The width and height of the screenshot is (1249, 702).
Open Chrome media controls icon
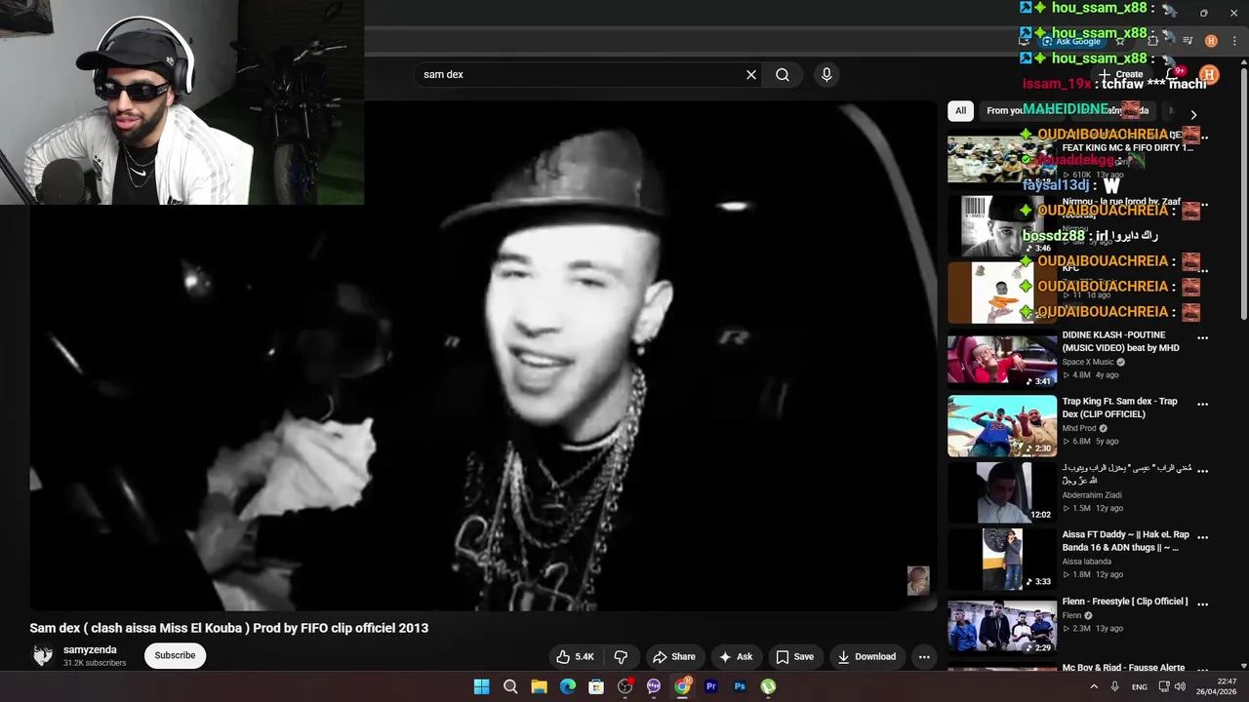(x=1188, y=41)
